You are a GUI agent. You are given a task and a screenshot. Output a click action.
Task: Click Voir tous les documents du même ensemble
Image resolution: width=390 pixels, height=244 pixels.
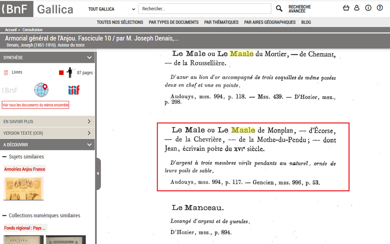(35, 105)
